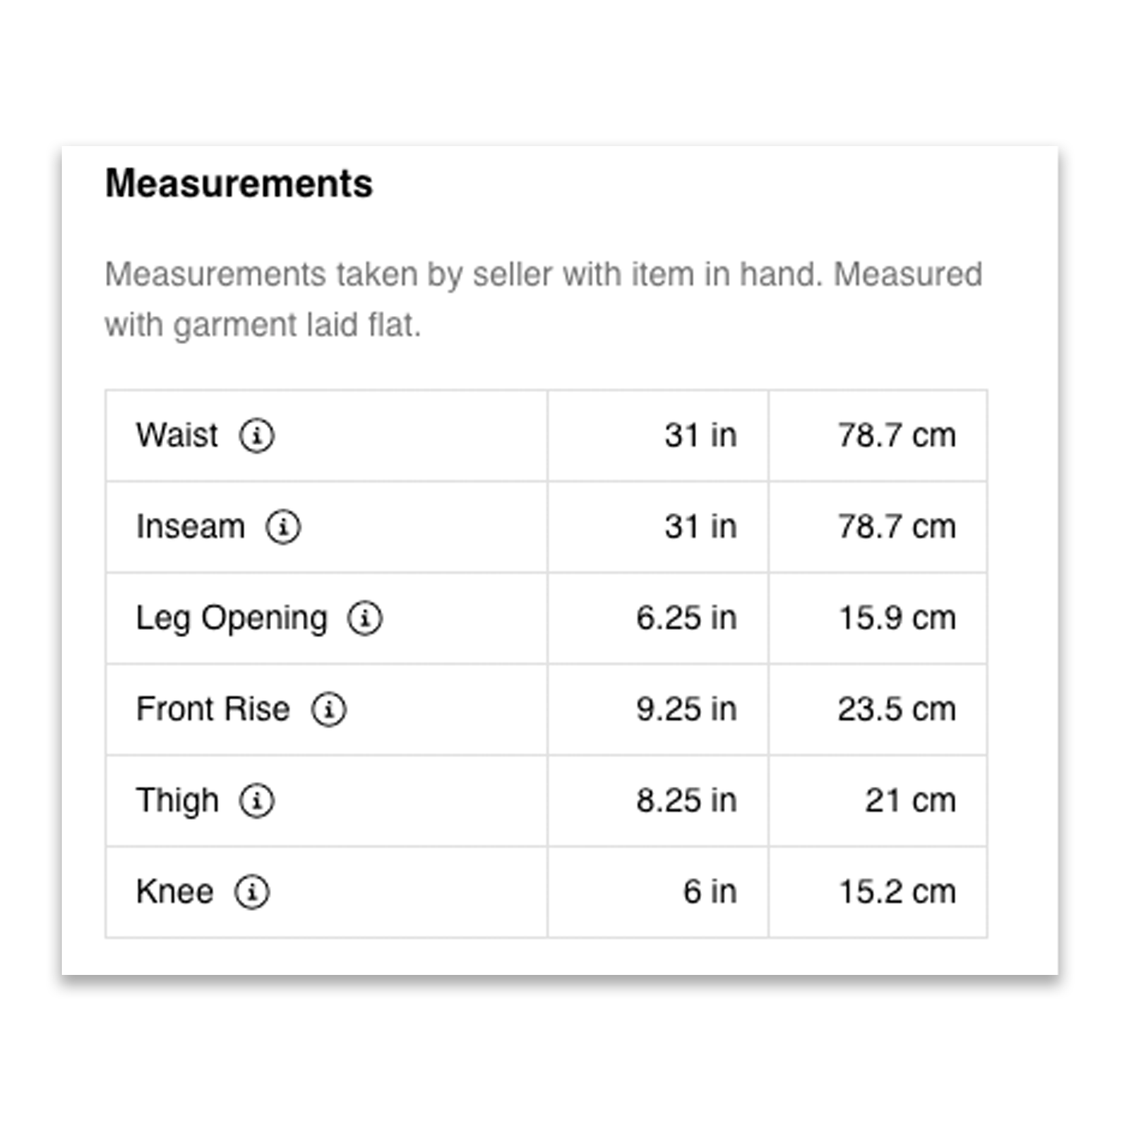
Task: Click the 6.25 in leg opening value
Action: [686, 618]
